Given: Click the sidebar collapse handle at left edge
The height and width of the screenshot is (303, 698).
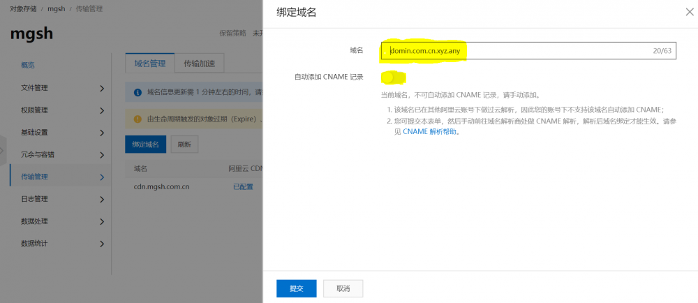Looking at the screenshot, I should coord(2,150).
